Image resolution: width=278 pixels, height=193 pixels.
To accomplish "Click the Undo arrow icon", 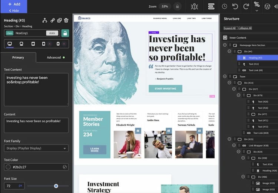I will point(235,6).
